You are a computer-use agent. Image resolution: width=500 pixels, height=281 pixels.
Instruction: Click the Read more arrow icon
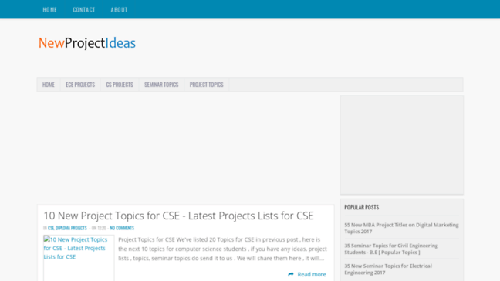[x=291, y=274]
